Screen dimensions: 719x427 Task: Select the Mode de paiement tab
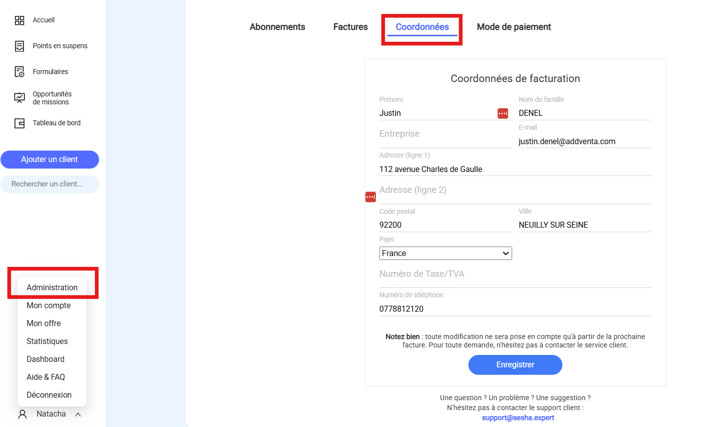(514, 27)
